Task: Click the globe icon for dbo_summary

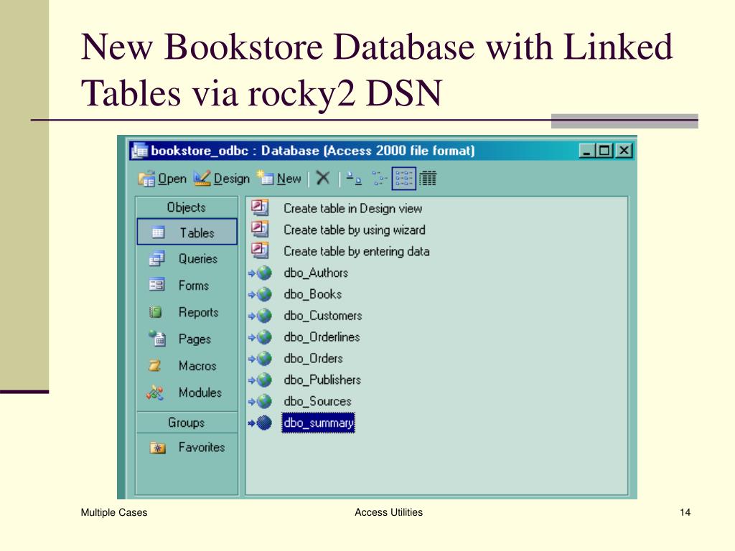Action: [264, 423]
